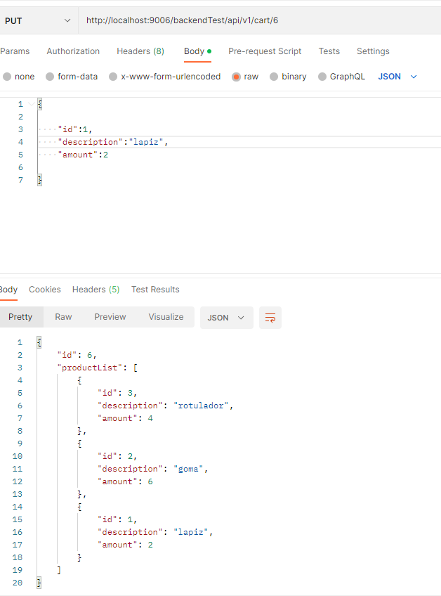The image size is (441, 596).
Task: Switch to the Test Results tab
Action: pyautogui.click(x=155, y=290)
